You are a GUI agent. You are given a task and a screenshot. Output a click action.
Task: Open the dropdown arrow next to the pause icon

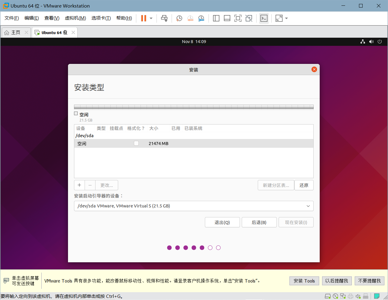click(x=151, y=18)
